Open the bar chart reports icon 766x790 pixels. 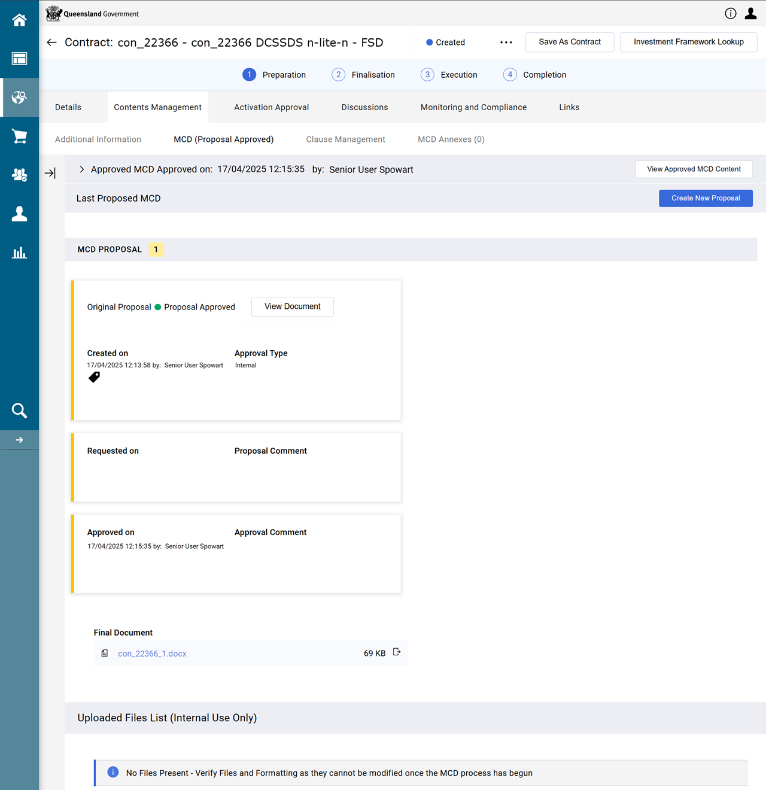(19, 253)
